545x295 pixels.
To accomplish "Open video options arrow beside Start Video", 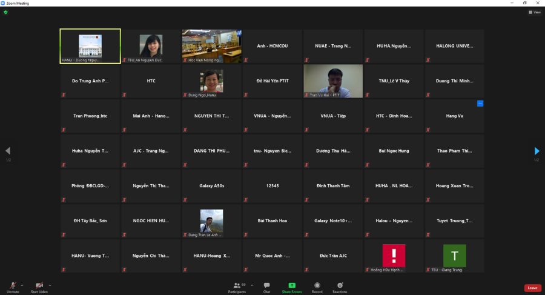I will [x=50, y=285].
